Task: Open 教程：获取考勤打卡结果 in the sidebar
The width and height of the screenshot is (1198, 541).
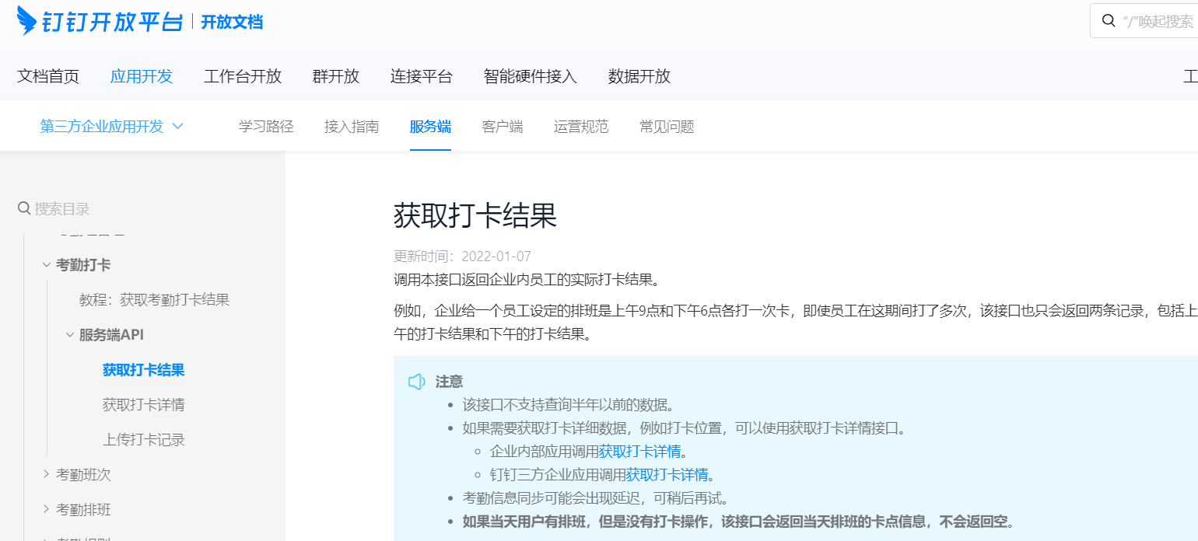Action: 154,300
